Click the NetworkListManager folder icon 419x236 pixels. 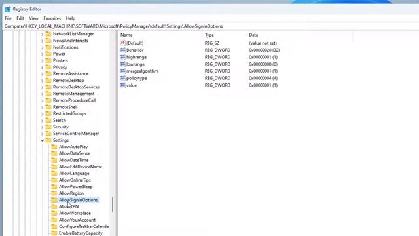[48, 33]
